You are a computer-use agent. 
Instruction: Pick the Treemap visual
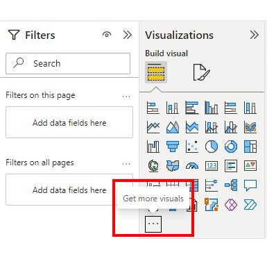[250, 147]
